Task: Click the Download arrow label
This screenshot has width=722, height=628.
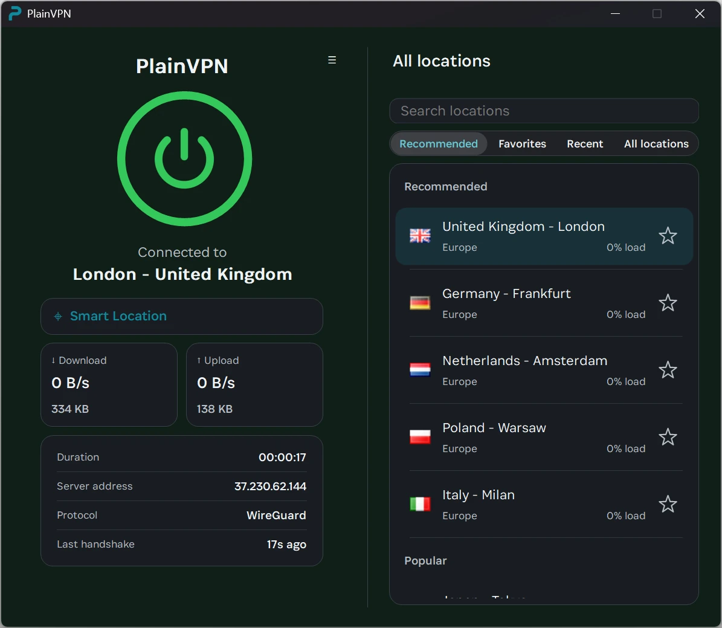Action: (x=79, y=360)
